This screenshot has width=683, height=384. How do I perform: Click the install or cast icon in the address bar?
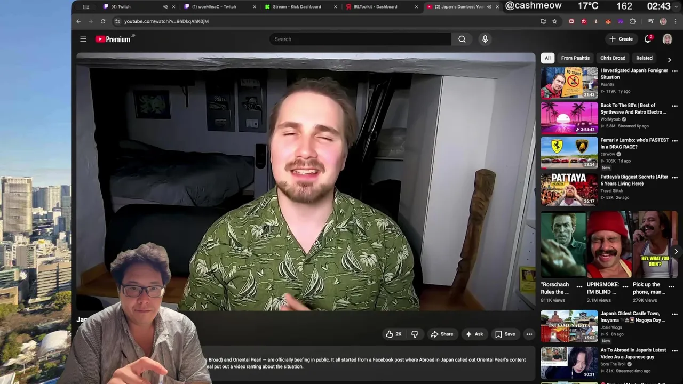[x=543, y=21]
